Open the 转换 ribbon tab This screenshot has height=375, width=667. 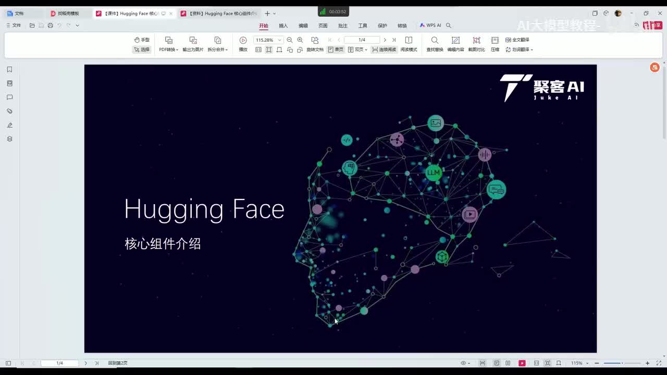pos(402,26)
